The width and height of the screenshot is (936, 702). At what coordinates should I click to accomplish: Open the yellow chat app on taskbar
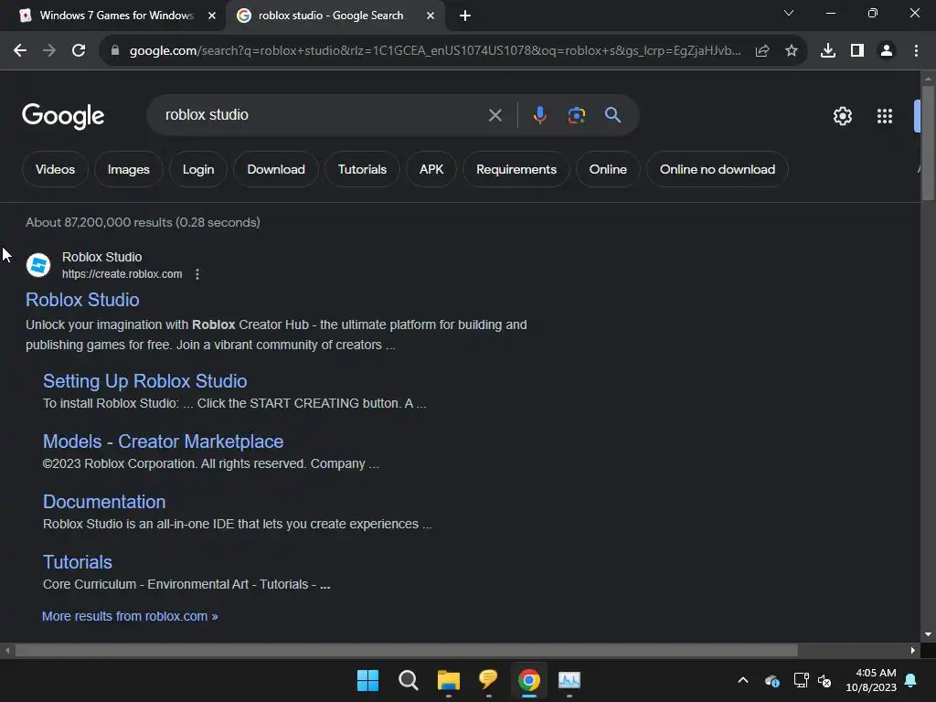pyautogui.click(x=488, y=680)
